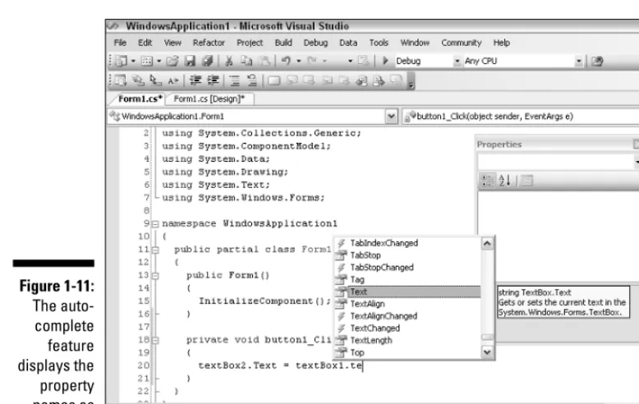Click the Property Pages icon in Properties

coord(527,181)
